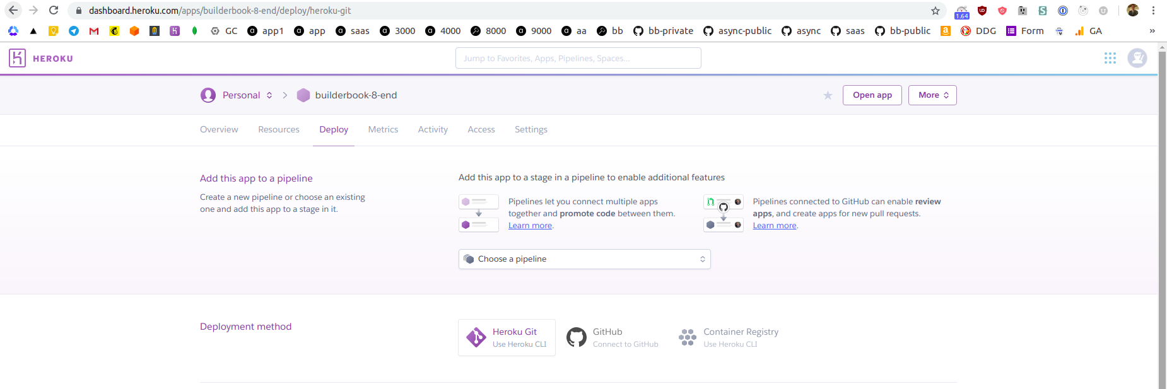Click the Add this app to a pipeline heading
This screenshot has width=1167, height=389.
click(x=256, y=178)
